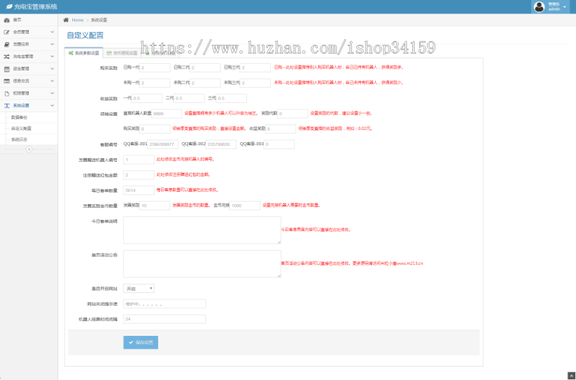Click the 保存设置 save button
The image size is (576, 380).
tap(141, 342)
